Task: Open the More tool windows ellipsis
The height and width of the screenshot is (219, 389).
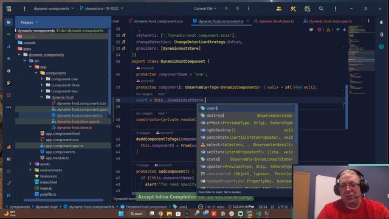Action: [x=9, y=107]
